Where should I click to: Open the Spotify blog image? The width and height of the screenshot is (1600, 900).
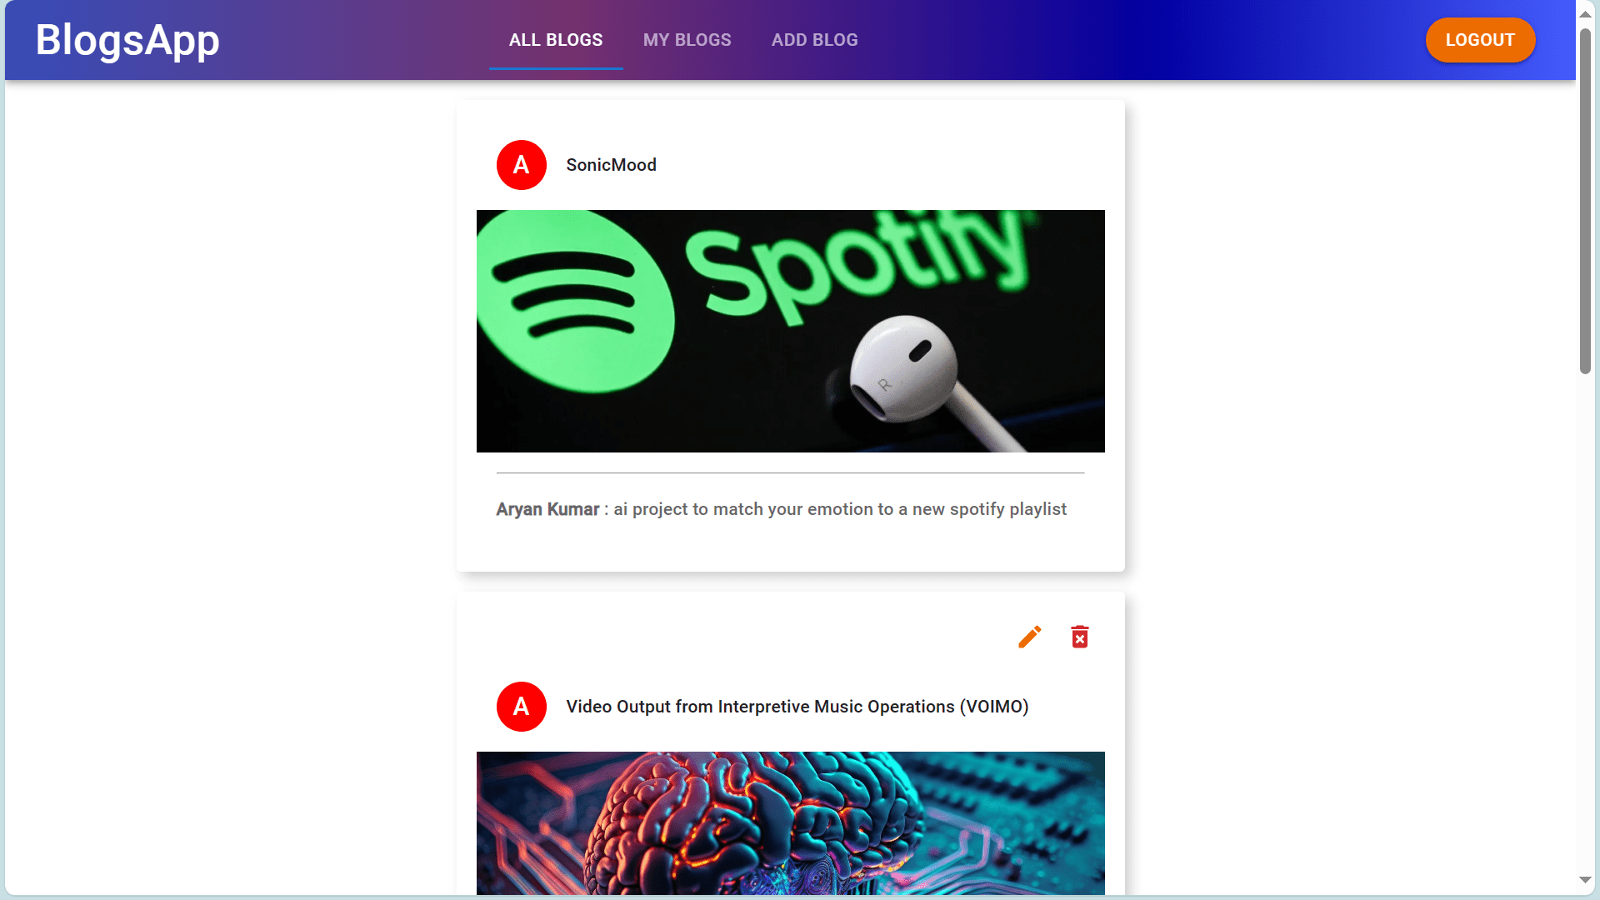click(791, 331)
